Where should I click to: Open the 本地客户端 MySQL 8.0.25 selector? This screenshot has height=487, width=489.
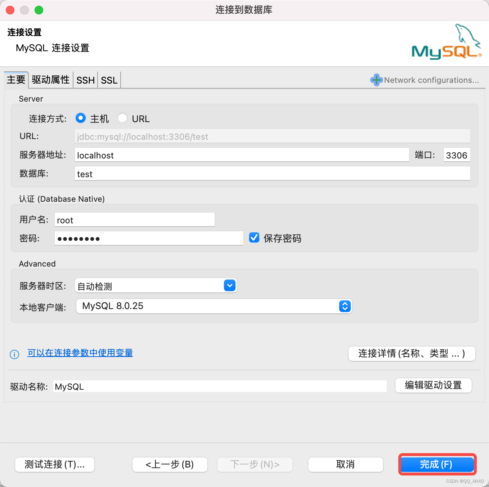tap(214, 306)
